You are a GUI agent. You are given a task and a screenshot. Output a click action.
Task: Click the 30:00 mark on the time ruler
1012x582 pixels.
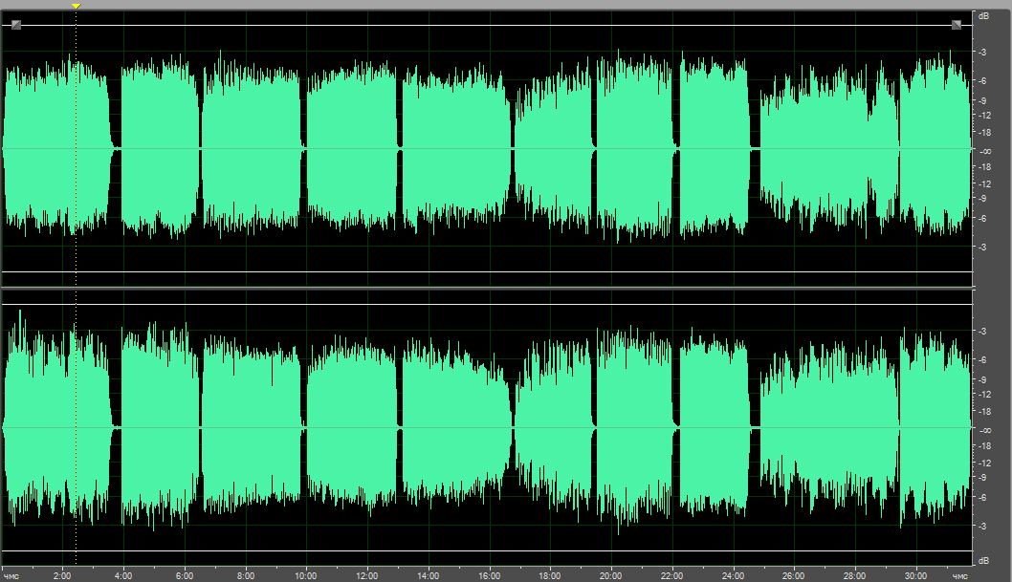pyautogui.click(x=915, y=575)
